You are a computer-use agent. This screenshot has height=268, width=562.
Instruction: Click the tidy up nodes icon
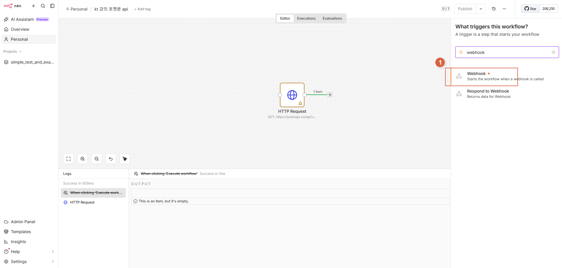point(125,159)
